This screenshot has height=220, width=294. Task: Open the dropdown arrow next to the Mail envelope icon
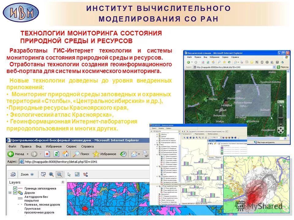(139, 154)
